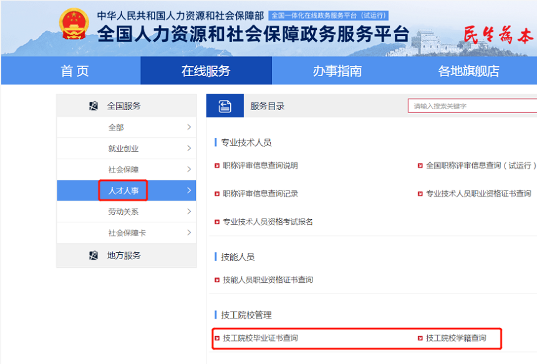
Task: Click the map icon beside 地方服务
Action: [94, 255]
